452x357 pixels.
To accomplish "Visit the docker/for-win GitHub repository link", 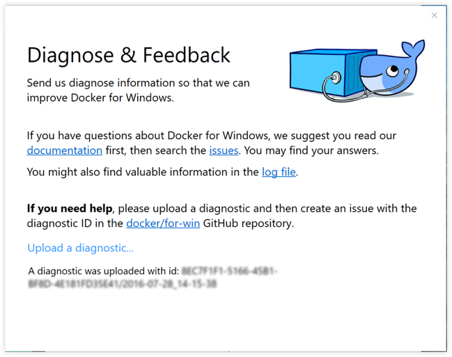I will [x=165, y=223].
